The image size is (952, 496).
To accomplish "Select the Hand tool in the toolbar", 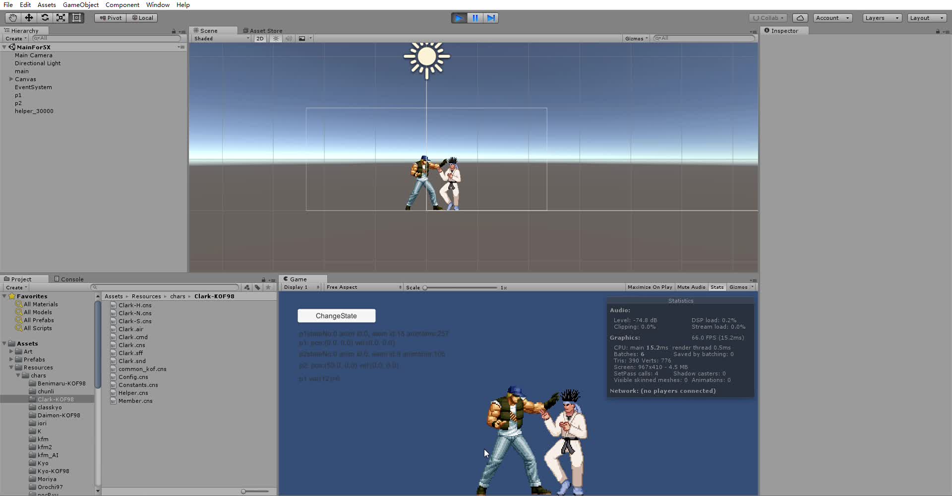I will tap(12, 17).
